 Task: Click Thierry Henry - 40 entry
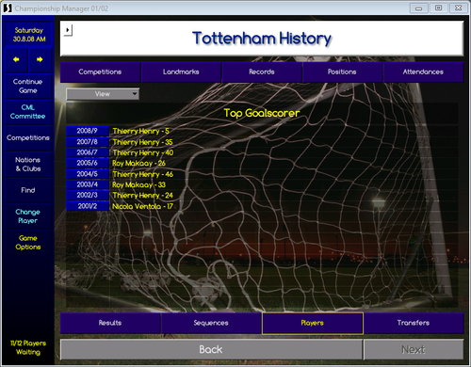(x=143, y=152)
